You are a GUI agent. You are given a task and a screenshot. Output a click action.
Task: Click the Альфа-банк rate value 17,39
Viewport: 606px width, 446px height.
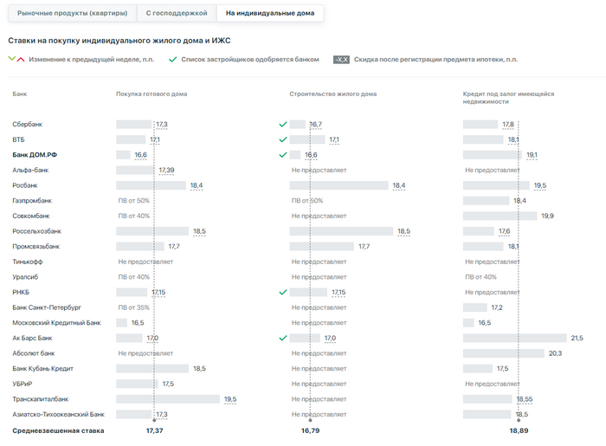pos(166,171)
